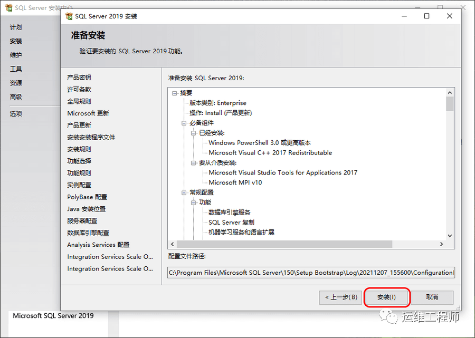Select Microsoft MPI v10 tree row

[235, 183]
